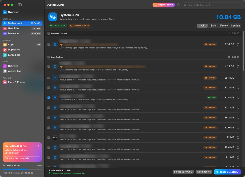Click Upgrade to Pro in the toolbar
This screenshot has height=177, width=245.
pyautogui.click(x=164, y=5)
